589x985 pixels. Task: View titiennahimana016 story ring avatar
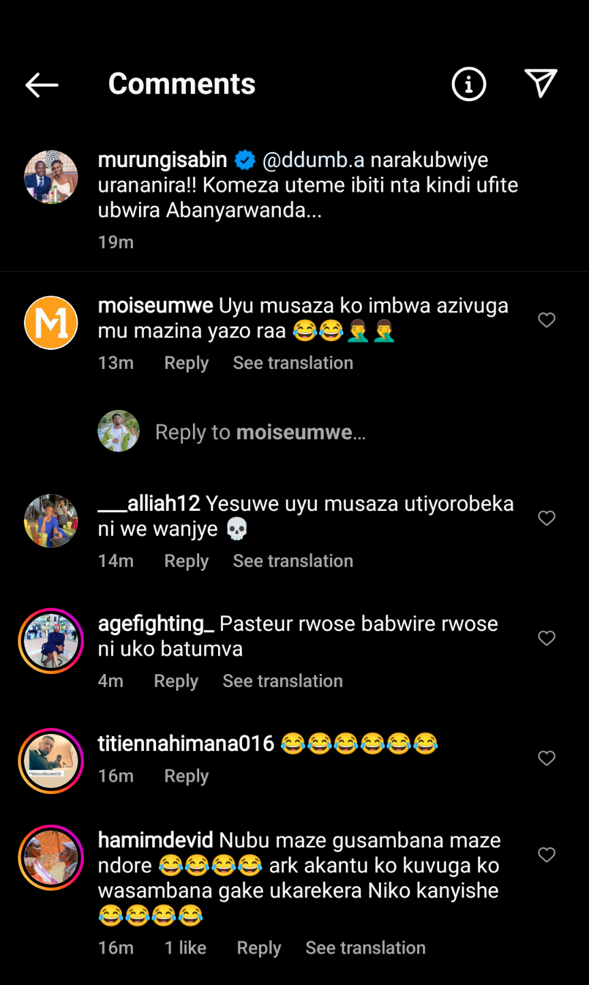(x=51, y=761)
